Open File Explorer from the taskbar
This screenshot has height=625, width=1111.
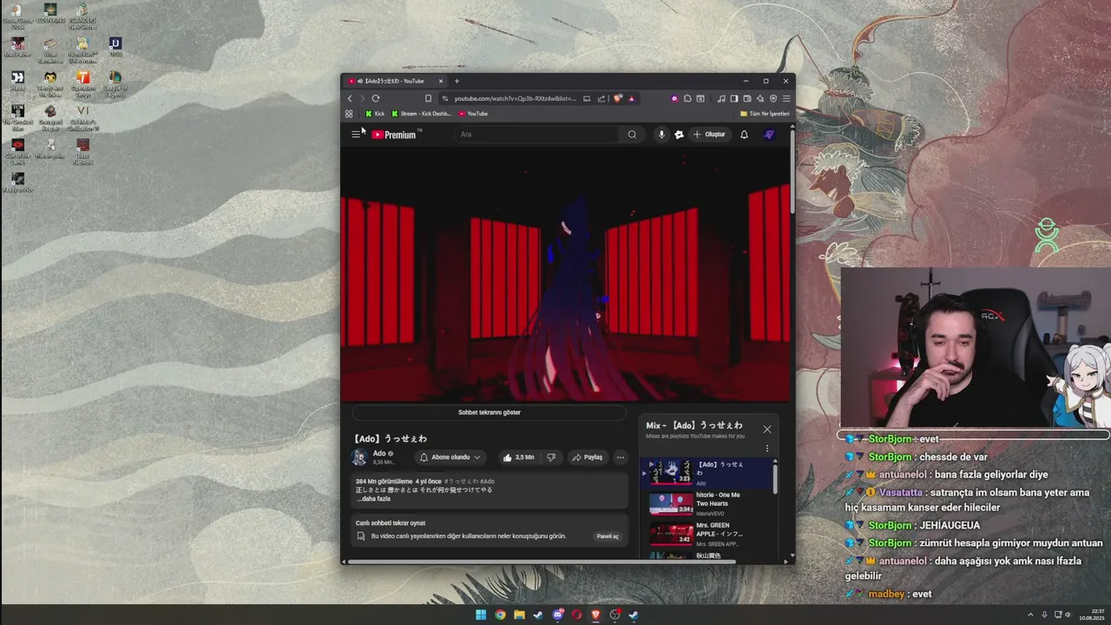tap(519, 615)
